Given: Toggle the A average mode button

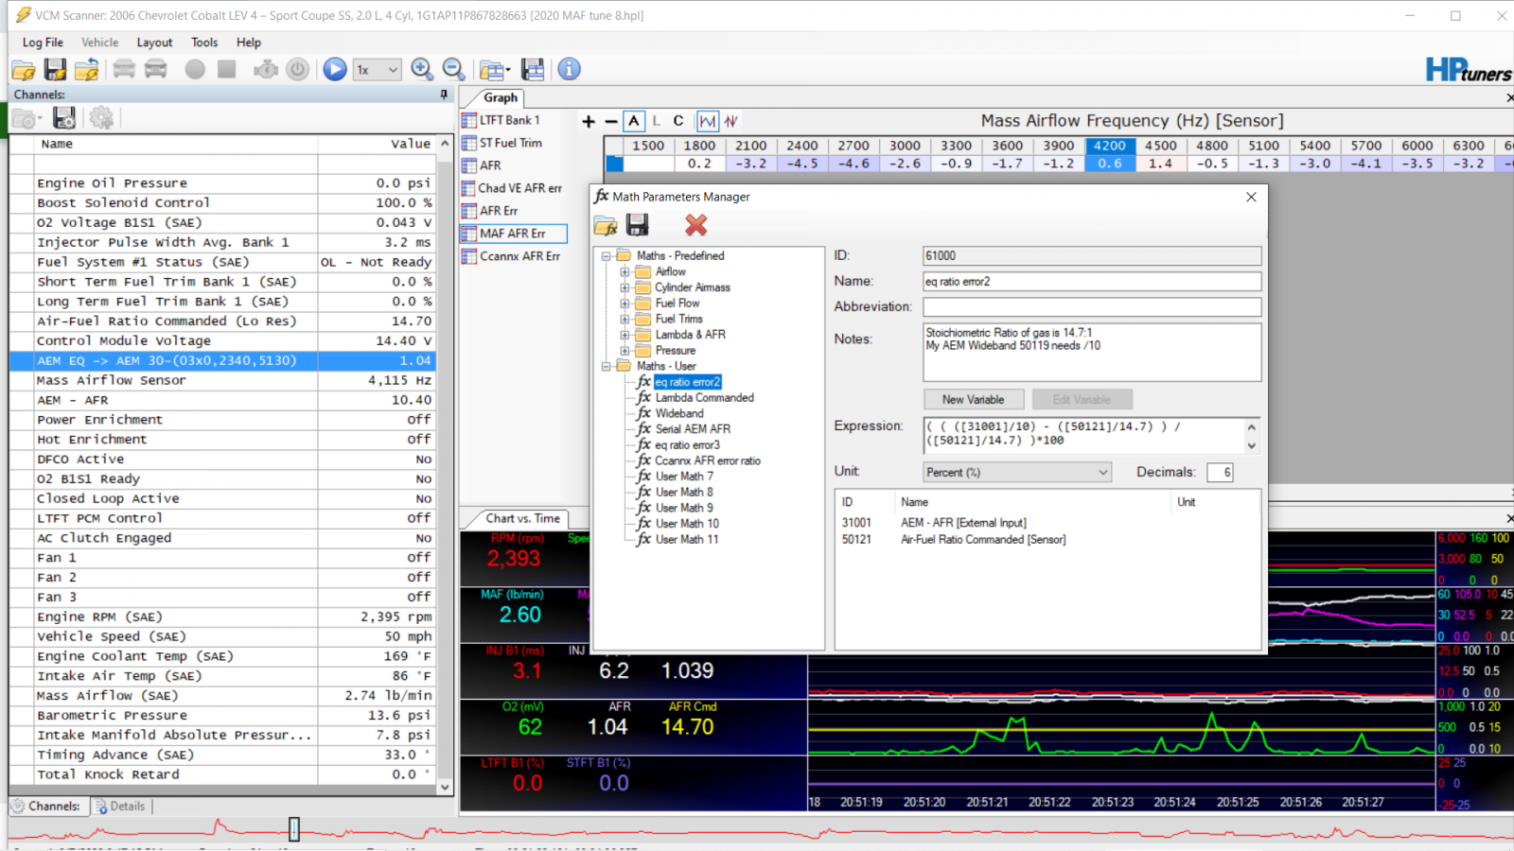Looking at the screenshot, I should (x=634, y=121).
